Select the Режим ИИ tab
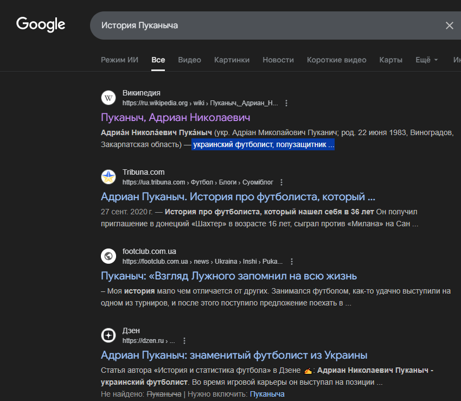Image resolution: width=461 pixels, height=401 pixels. pyautogui.click(x=119, y=60)
